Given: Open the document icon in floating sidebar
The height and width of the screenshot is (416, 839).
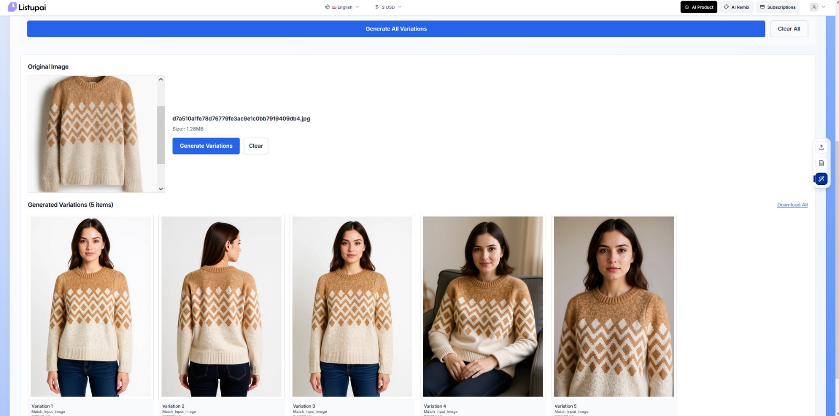Looking at the screenshot, I should (821, 163).
